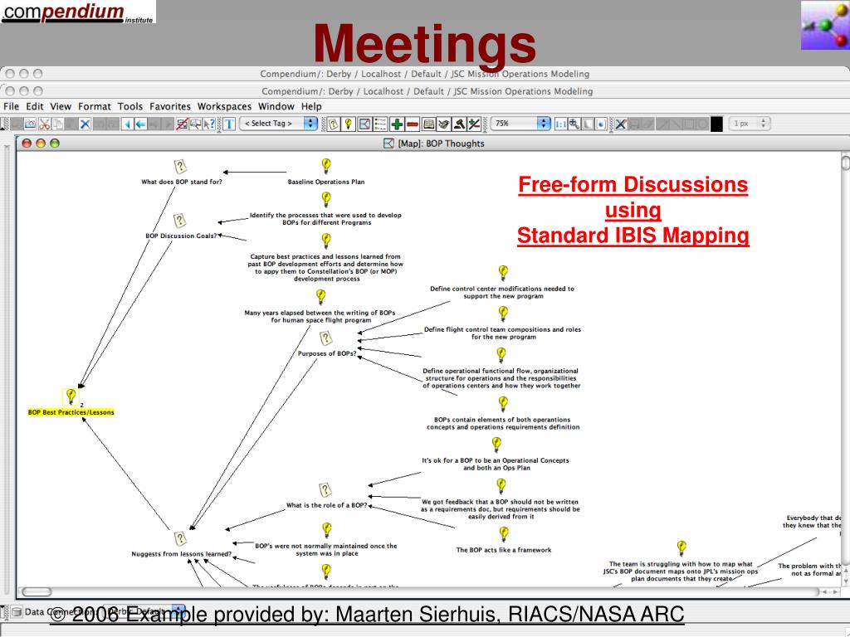Image resolution: width=850 pixels, height=637 pixels.
Task: Open the Window menu
Action: pyautogui.click(x=276, y=106)
